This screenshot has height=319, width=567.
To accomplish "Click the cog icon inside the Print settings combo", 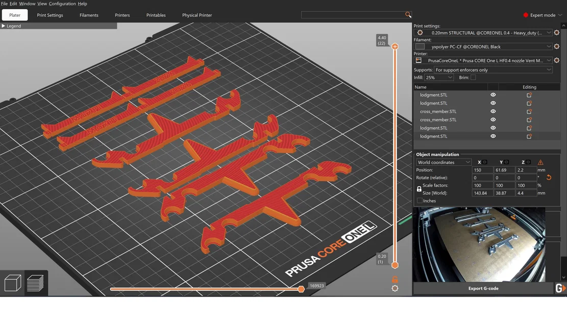I will [420, 33].
